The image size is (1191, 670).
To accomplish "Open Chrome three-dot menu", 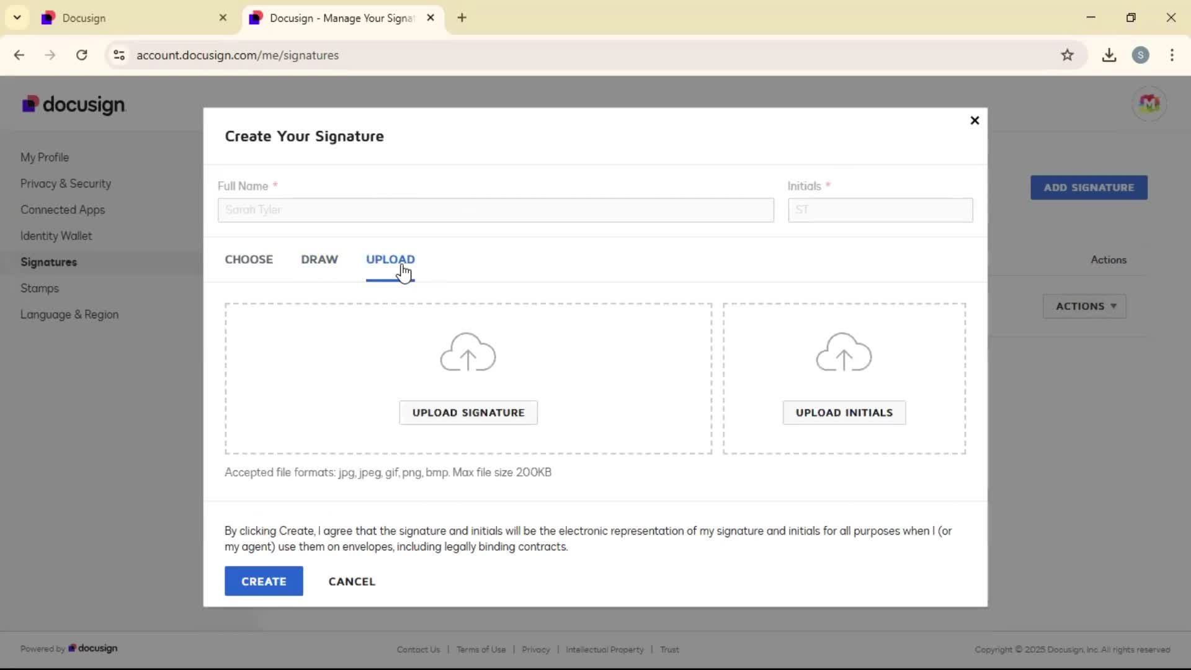I will click(1172, 55).
